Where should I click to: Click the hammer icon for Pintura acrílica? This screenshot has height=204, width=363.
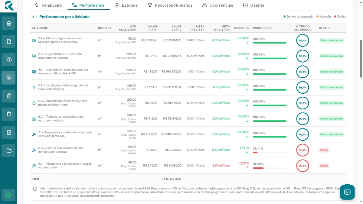pos(34,150)
